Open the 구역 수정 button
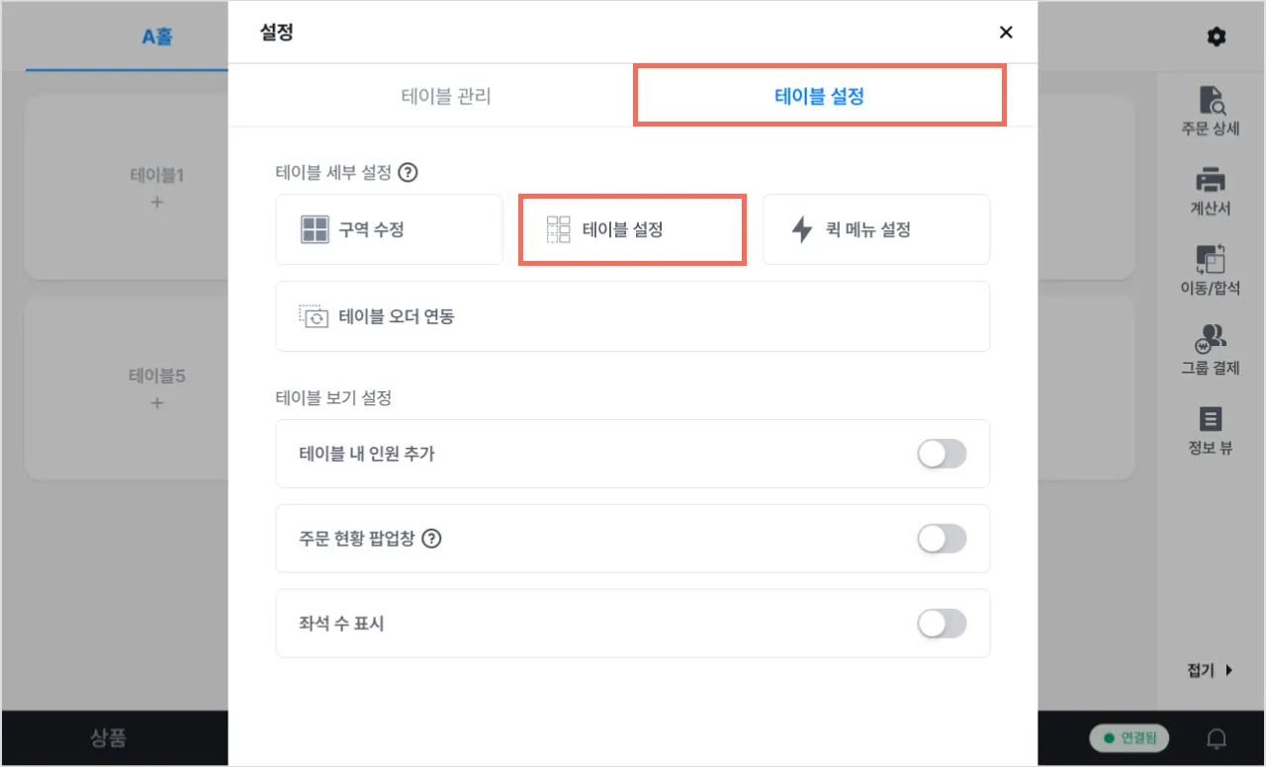Image resolution: width=1266 pixels, height=767 pixels. click(x=389, y=229)
